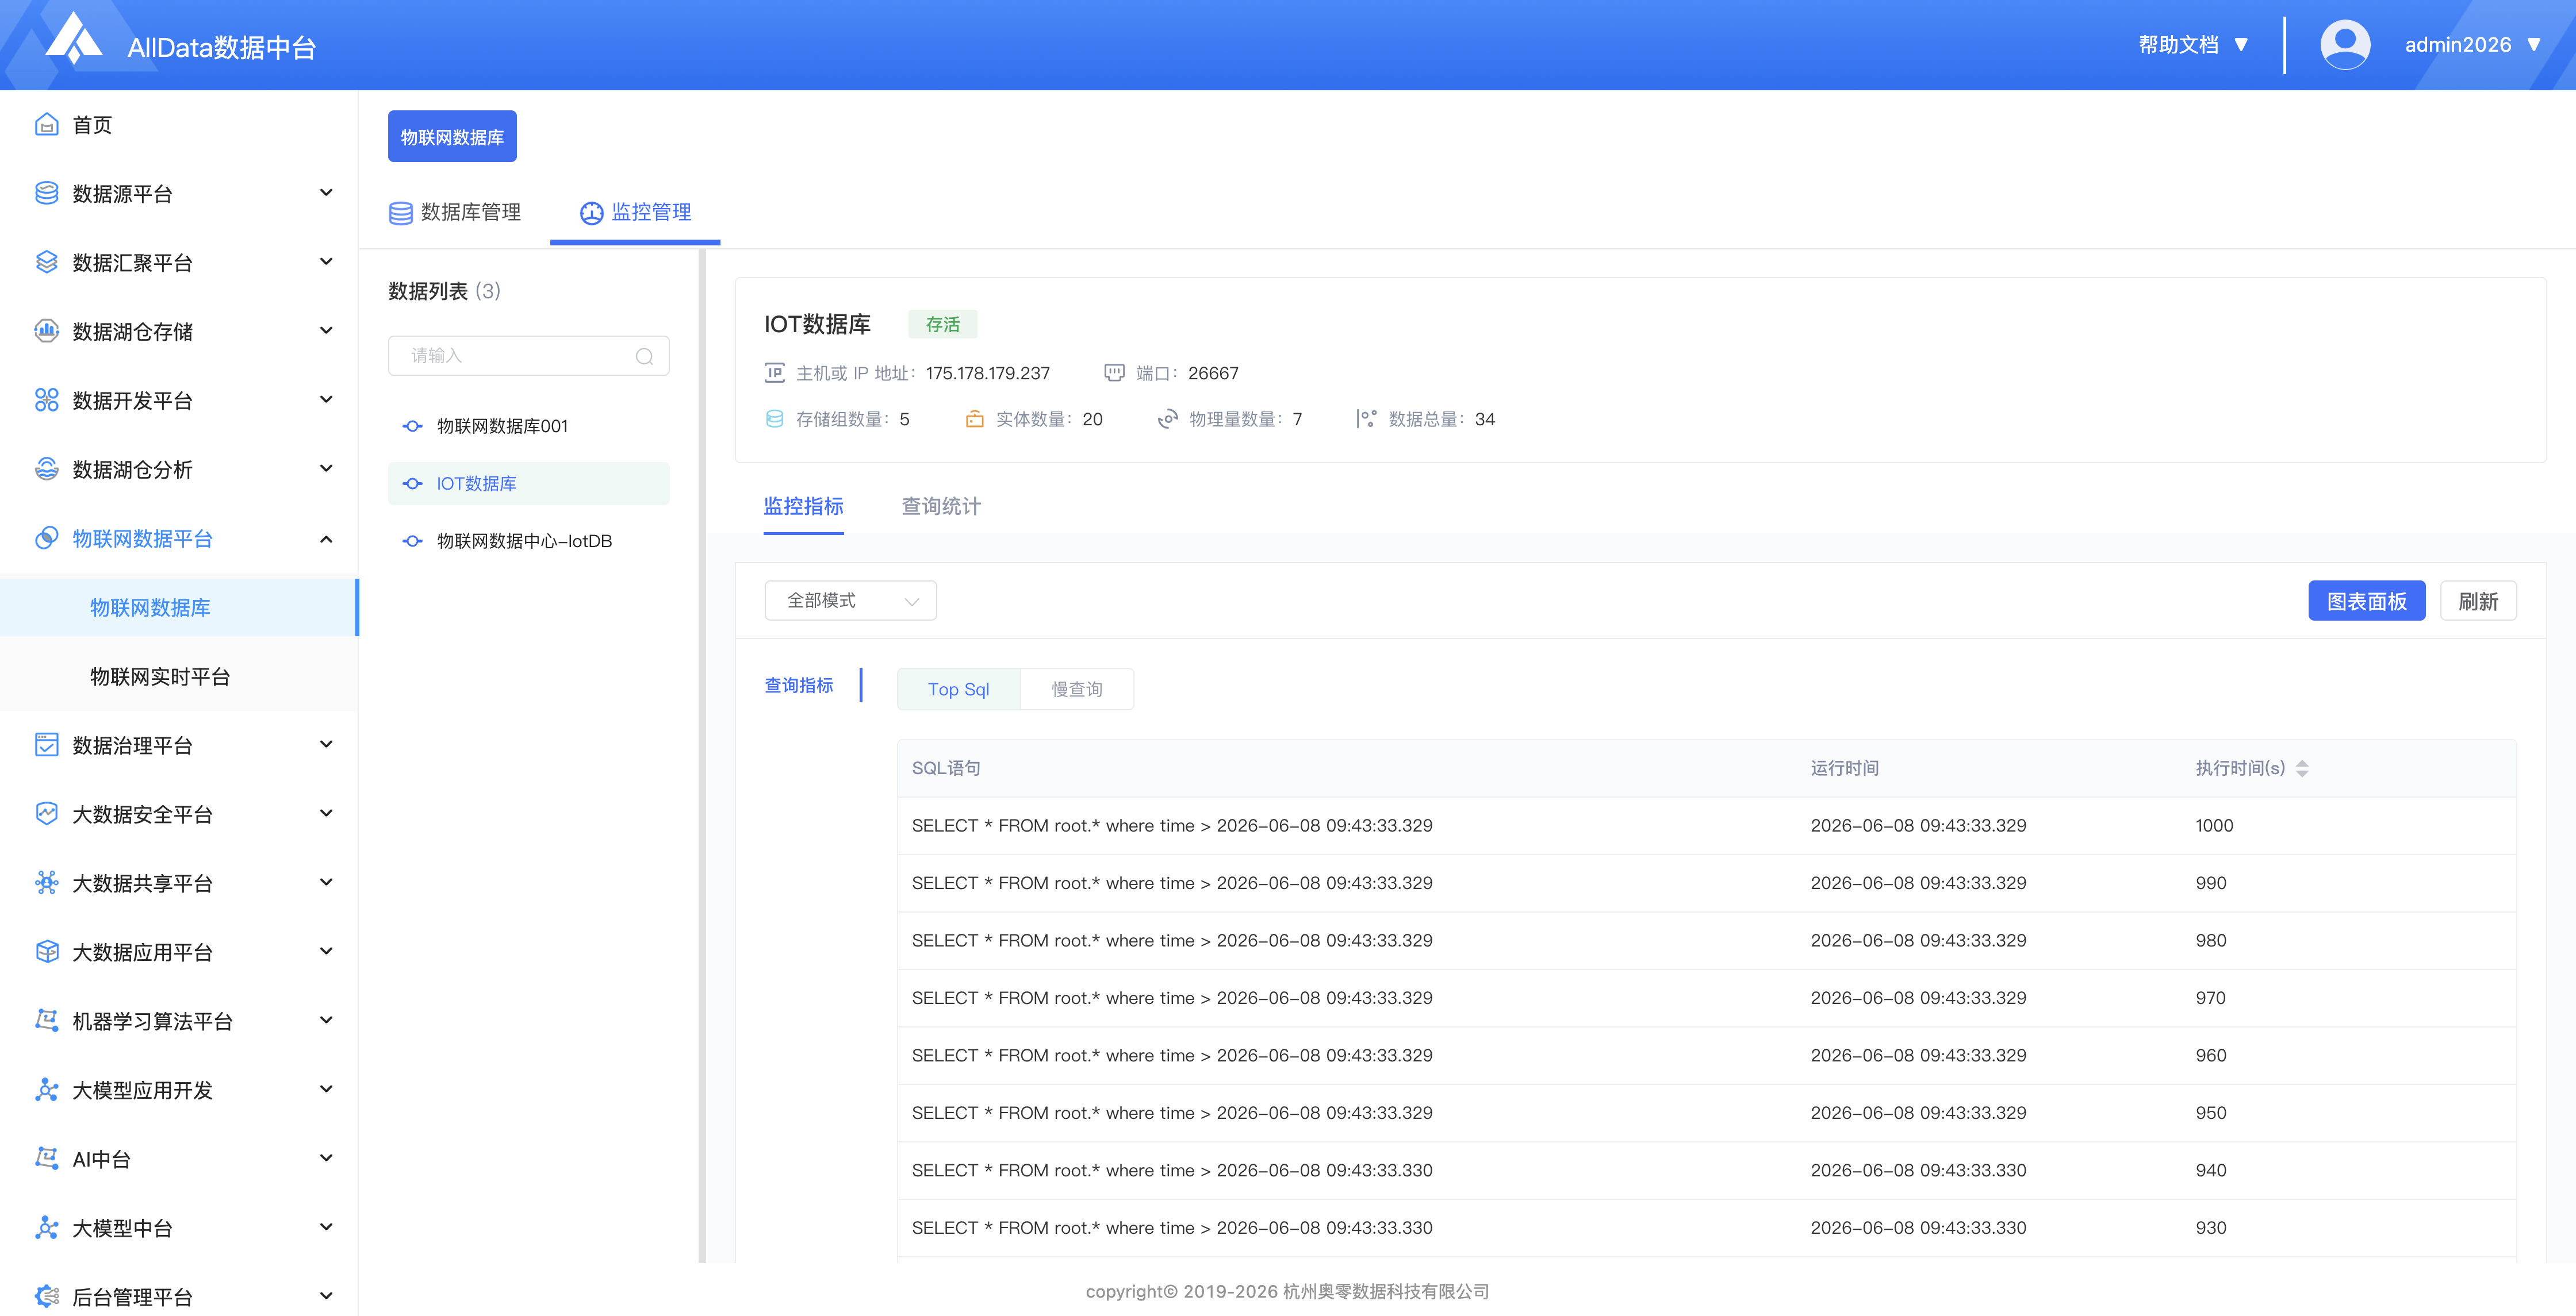Image resolution: width=2576 pixels, height=1316 pixels.
Task: Open the 监控指标 tab
Action: pyautogui.click(x=803, y=507)
